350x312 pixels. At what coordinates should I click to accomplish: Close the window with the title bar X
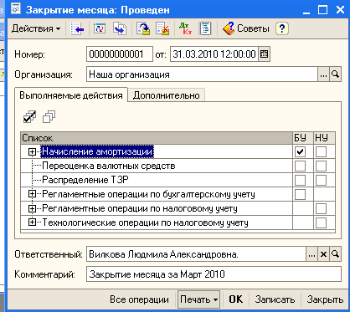[x=340, y=10]
